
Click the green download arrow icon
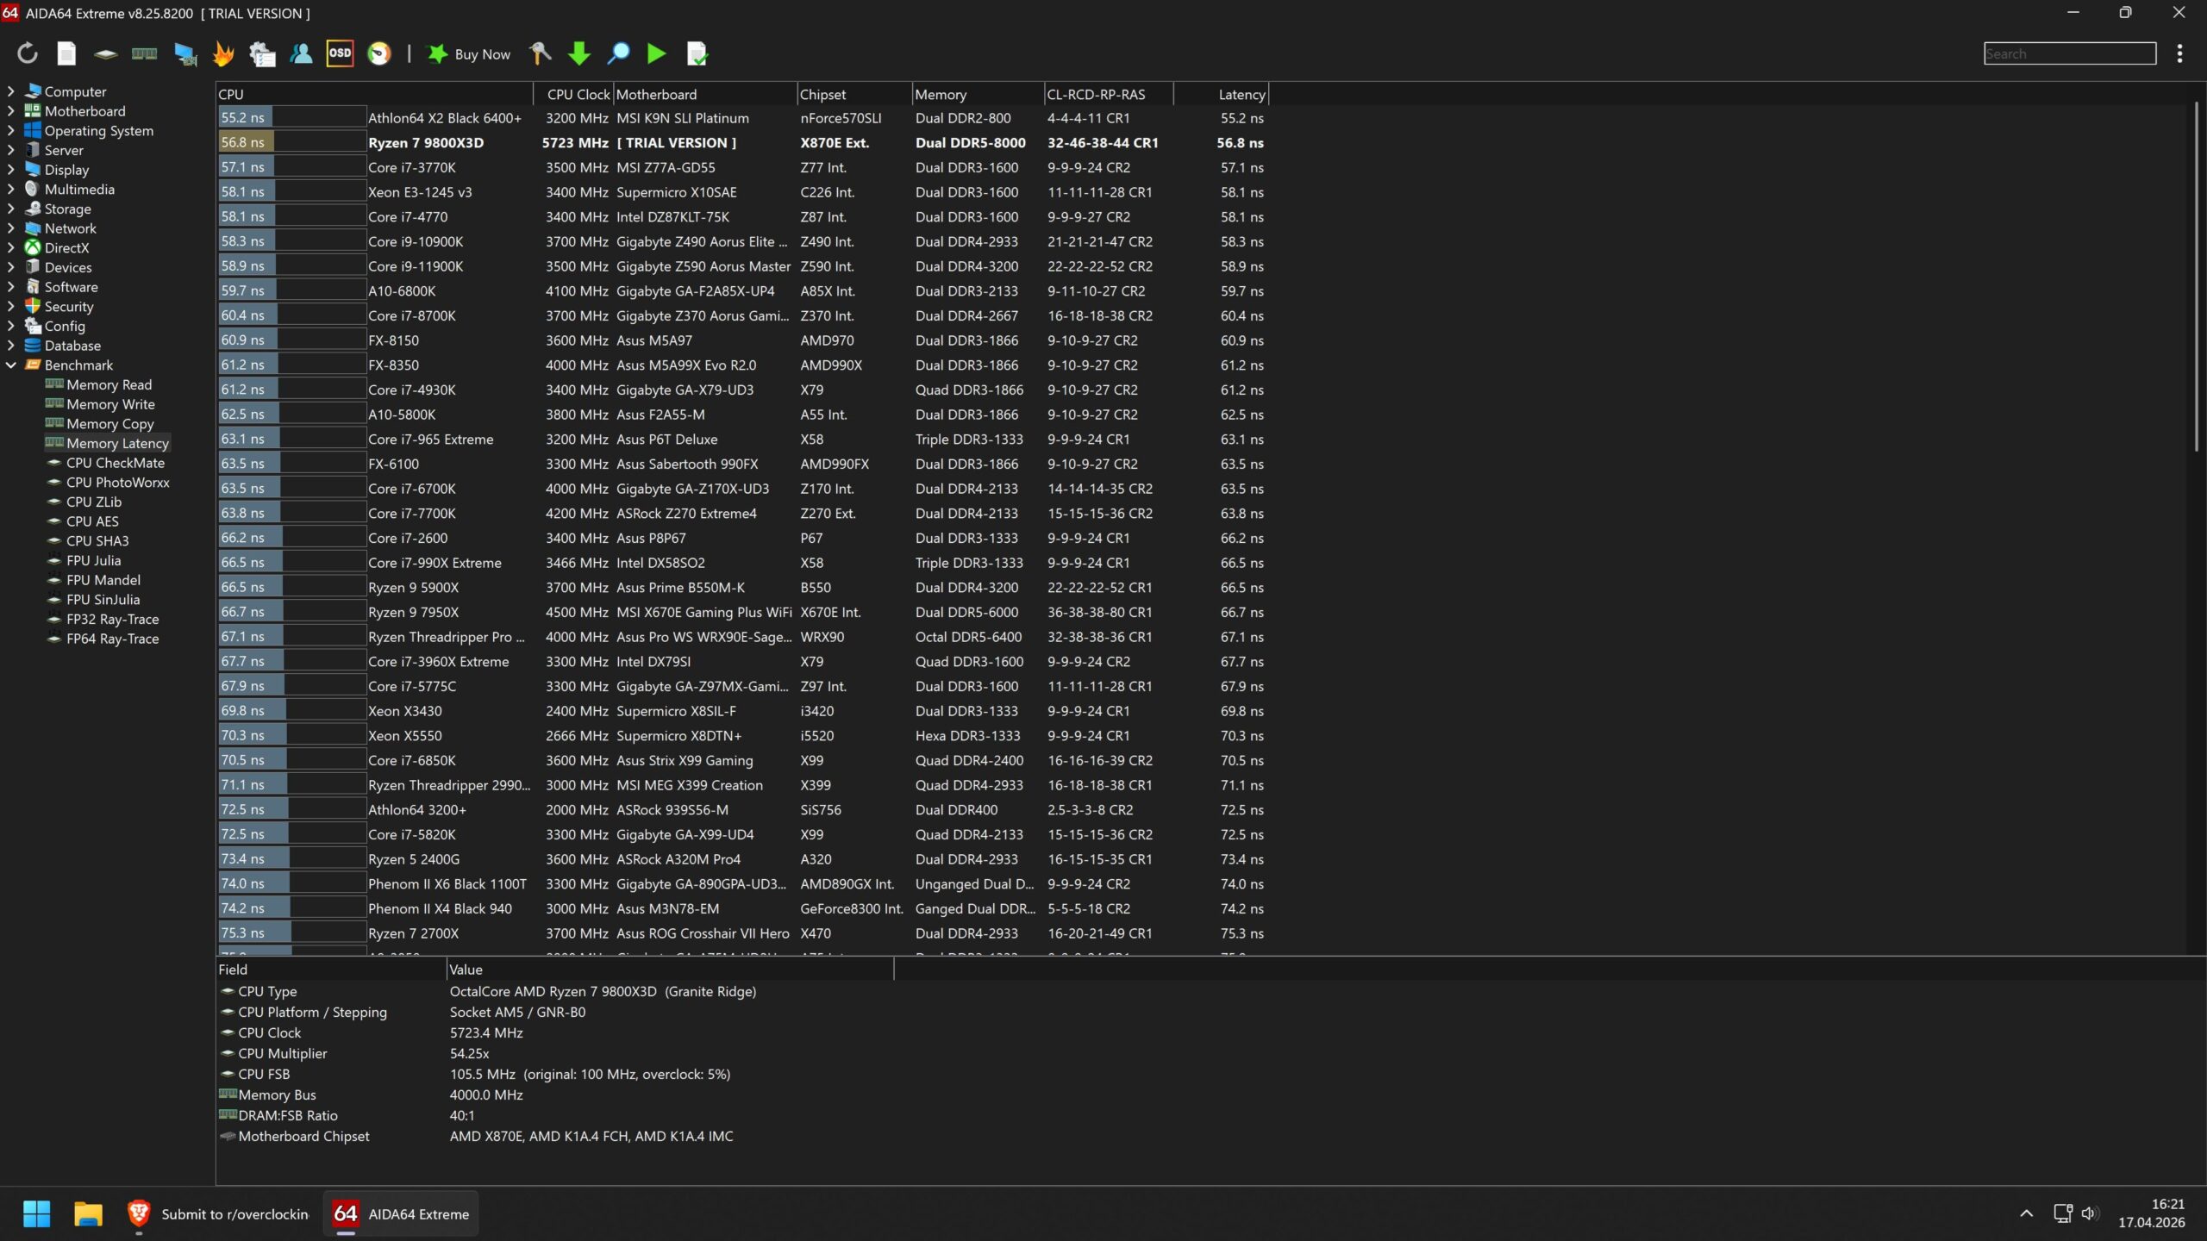point(579,53)
